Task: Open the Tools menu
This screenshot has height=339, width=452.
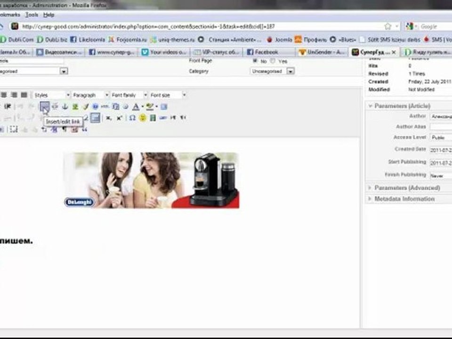Action: pos(32,15)
